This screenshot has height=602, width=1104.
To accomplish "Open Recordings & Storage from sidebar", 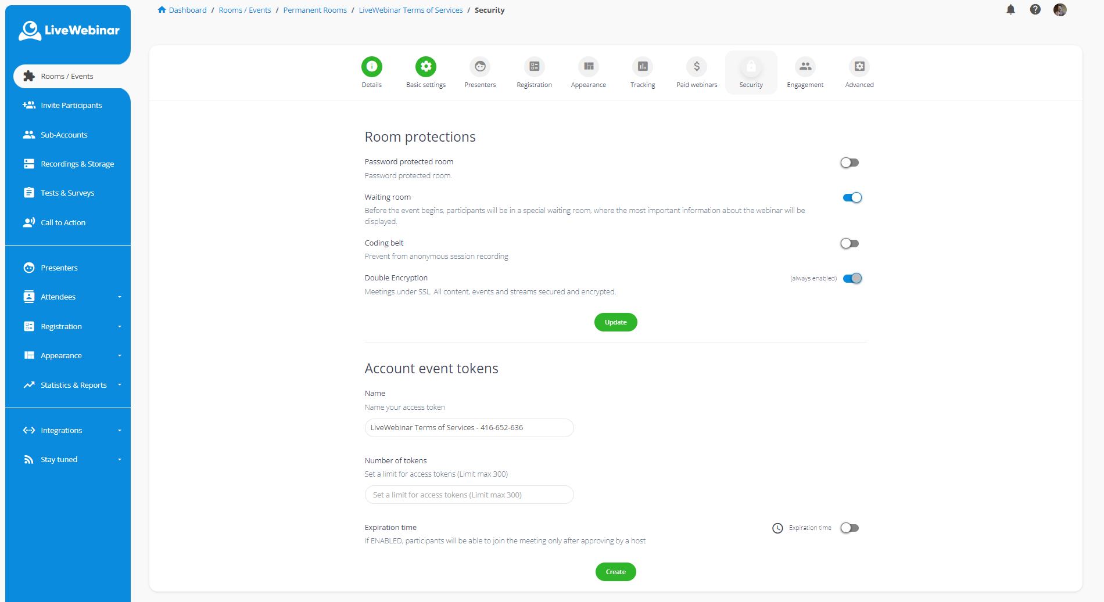I will 77,164.
